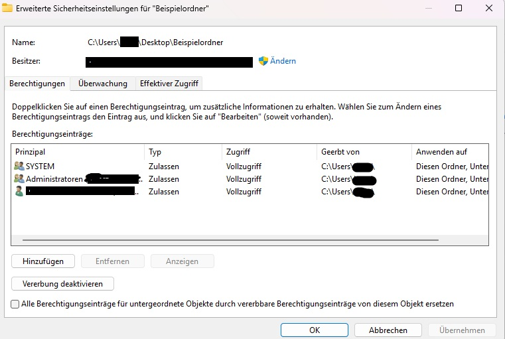Screen dimensions: 505x339
Task: Click the folder icon in the title bar
Action: click(7, 8)
